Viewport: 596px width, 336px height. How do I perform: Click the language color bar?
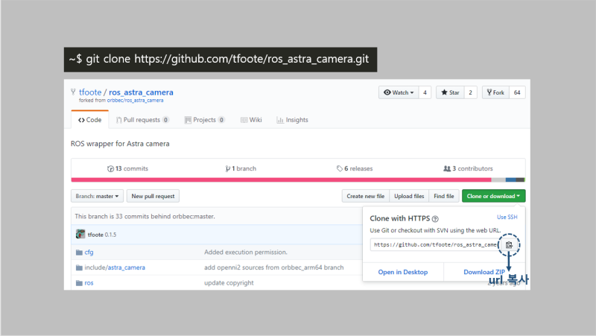pos(298,180)
